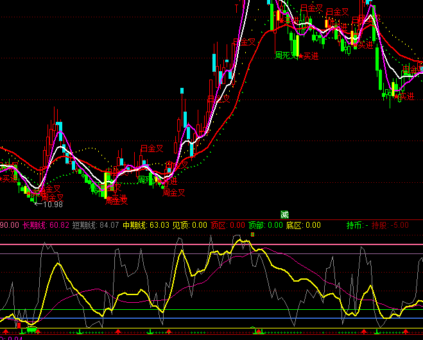The width and height of the screenshot is (423, 340).
Task: Click the 见顶 0.00 value label
Action: (x=190, y=225)
